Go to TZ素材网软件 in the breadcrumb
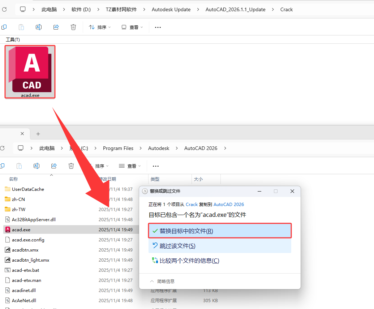This screenshot has height=309, width=374. [121, 9]
